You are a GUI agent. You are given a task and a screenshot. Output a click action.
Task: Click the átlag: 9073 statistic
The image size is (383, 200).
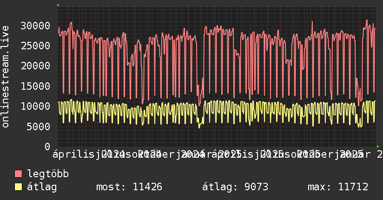[x=235, y=187]
